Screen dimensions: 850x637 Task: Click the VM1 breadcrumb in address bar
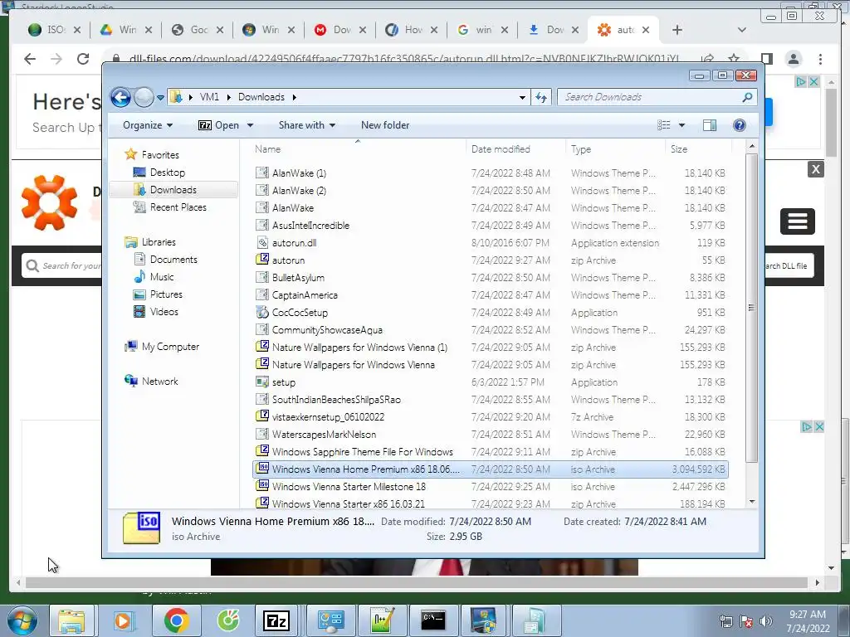point(209,97)
